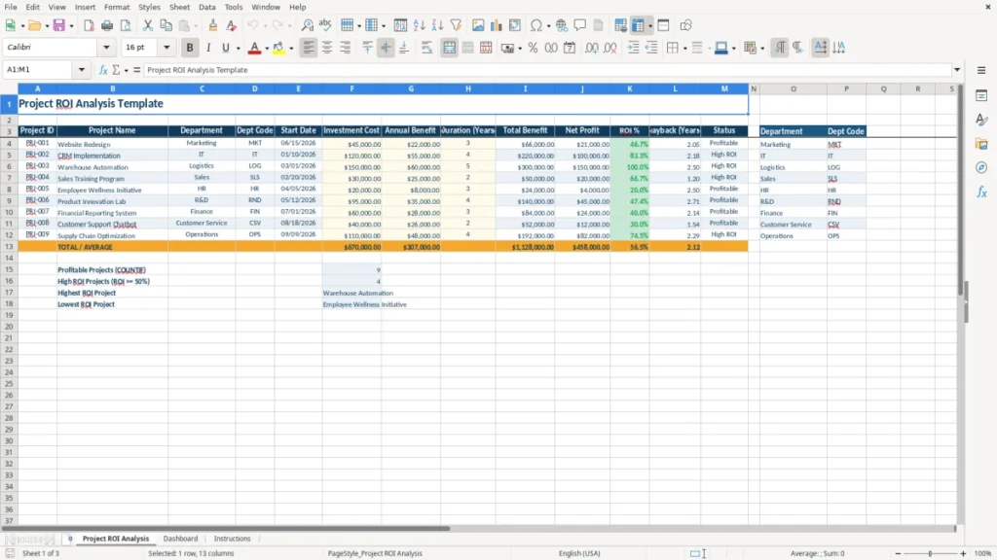Open the Font Name dropdown arrow
The width and height of the screenshot is (997, 560).
[106, 47]
